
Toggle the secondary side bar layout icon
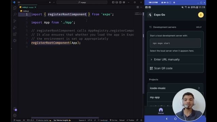point(120,2)
